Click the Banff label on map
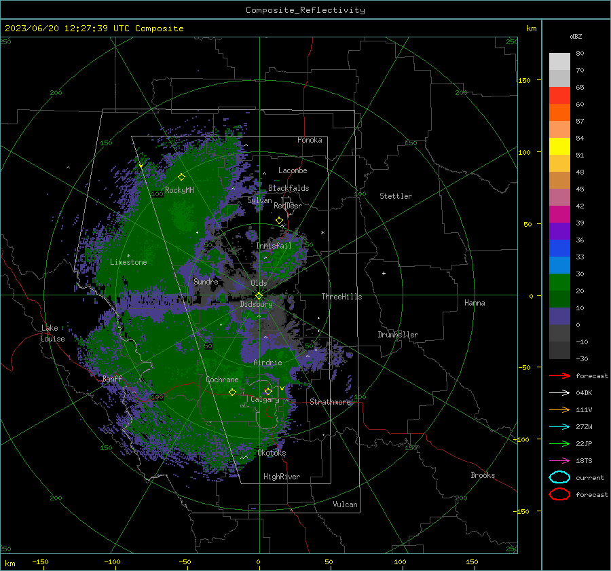The height and width of the screenshot is (571, 611). (x=112, y=379)
